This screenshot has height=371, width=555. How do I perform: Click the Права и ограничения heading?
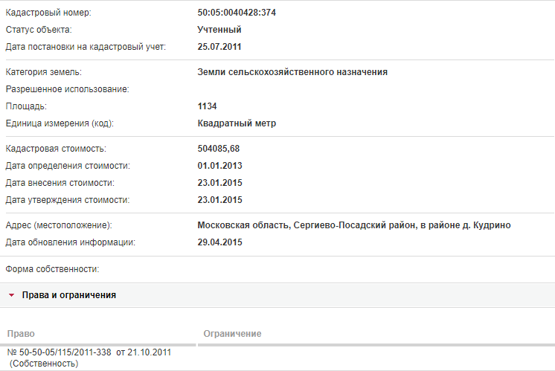coord(69,295)
